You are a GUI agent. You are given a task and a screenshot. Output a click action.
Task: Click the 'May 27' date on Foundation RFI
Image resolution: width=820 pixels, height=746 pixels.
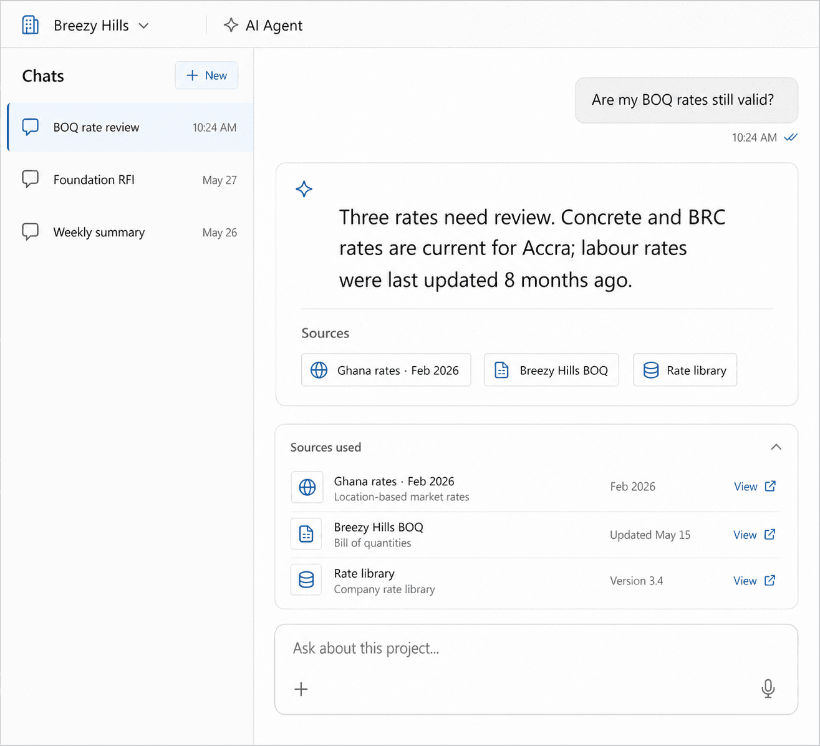click(219, 180)
